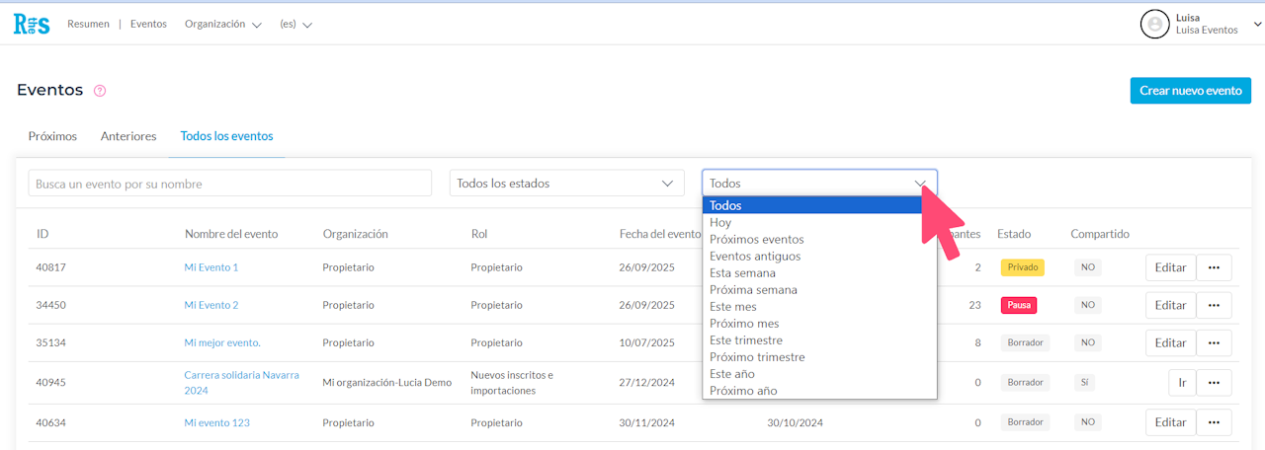
Task: Pick the 'Hoy' date filter option
Action: pyautogui.click(x=720, y=223)
